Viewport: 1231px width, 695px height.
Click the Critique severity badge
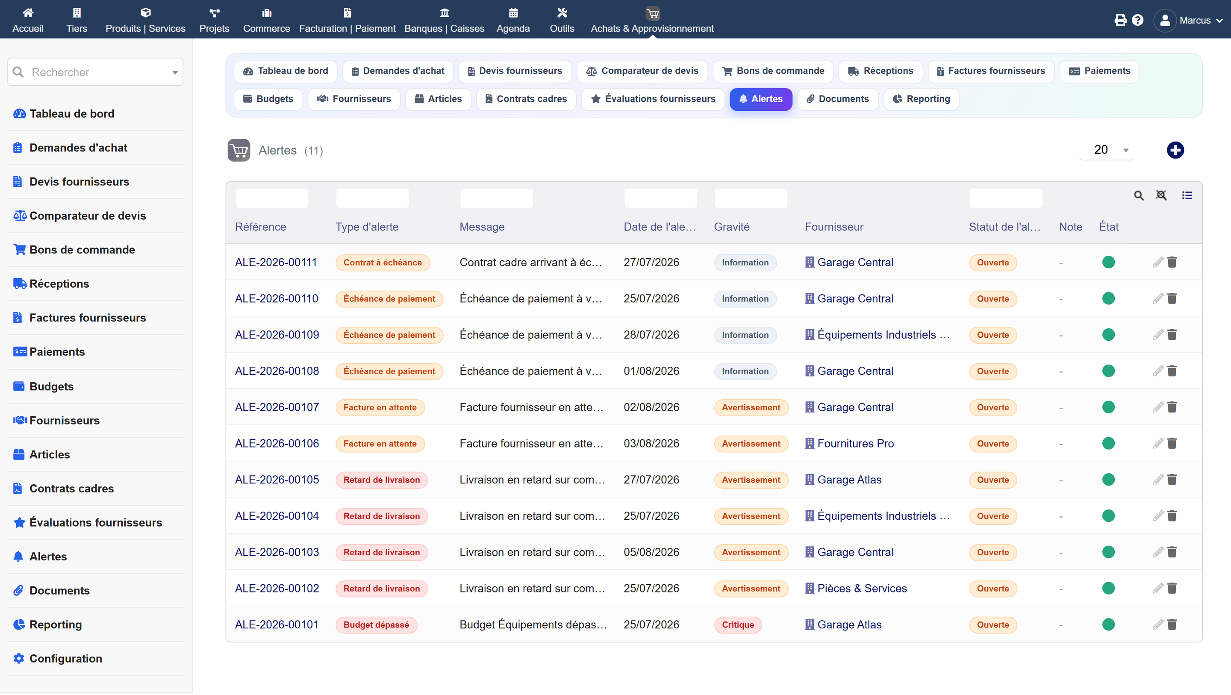(x=737, y=624)
